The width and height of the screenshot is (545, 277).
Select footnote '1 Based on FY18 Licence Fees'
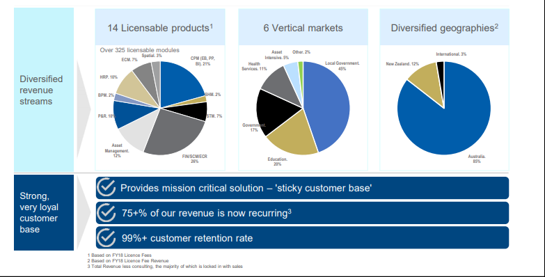(120, 255)
